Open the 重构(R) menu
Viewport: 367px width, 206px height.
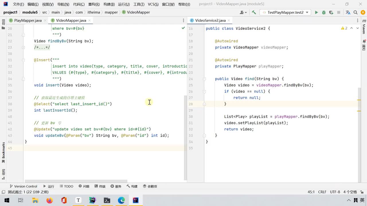(94, 4)
